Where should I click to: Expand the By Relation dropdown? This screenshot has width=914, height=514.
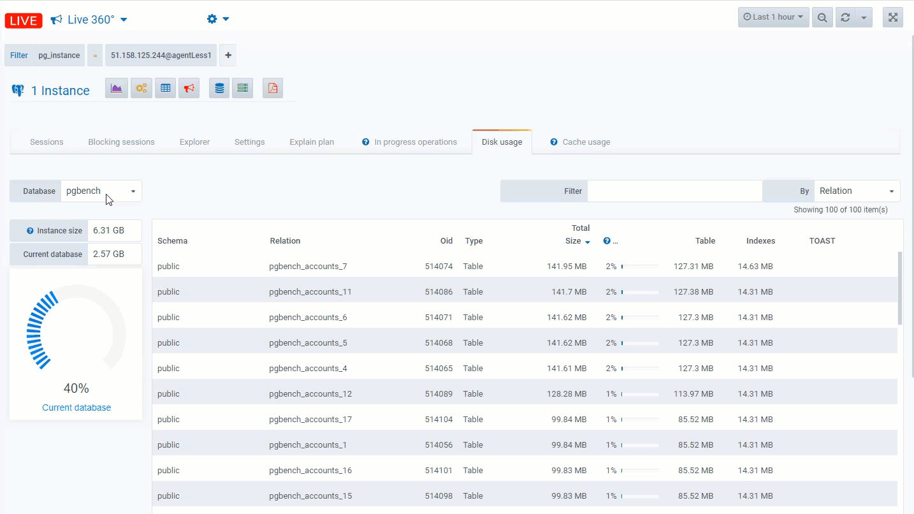click(x=856, y=191)
